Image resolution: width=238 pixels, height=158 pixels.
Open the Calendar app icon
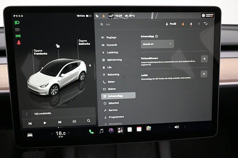tap(139, 129)
